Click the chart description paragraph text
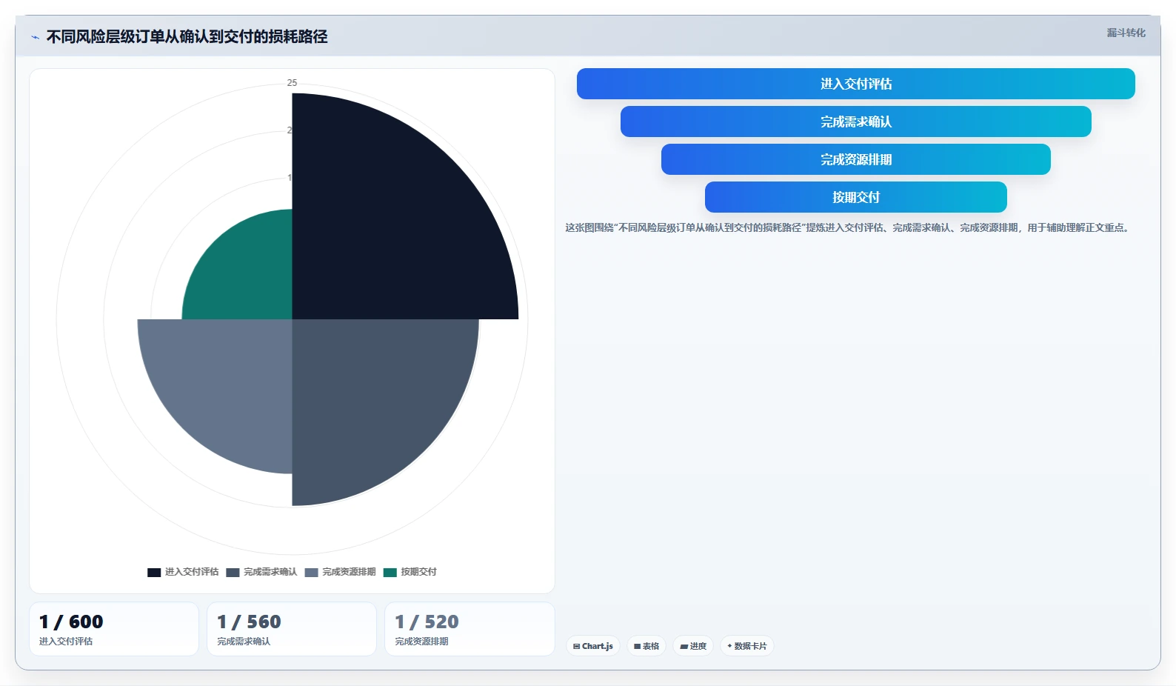The width and height of the screenshot is (1176, 686). coord(849,227)
